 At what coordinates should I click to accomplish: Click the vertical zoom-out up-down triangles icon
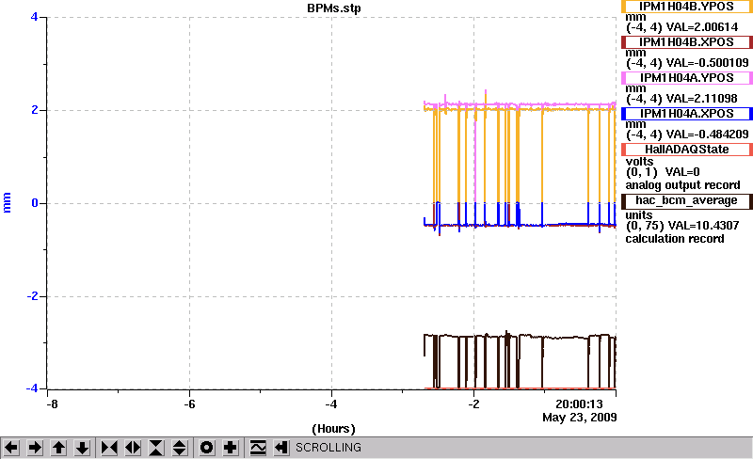coord(180,448)
